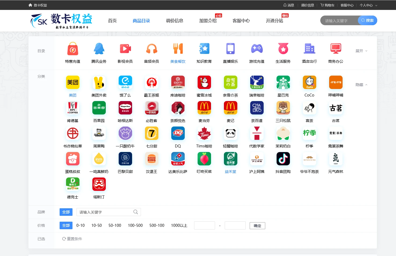
Task: Select the DQ brand logo
Action: (178, 133)
